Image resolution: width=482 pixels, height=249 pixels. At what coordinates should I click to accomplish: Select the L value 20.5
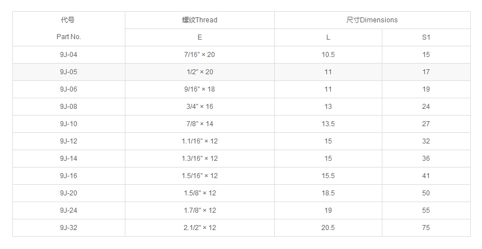328,228
